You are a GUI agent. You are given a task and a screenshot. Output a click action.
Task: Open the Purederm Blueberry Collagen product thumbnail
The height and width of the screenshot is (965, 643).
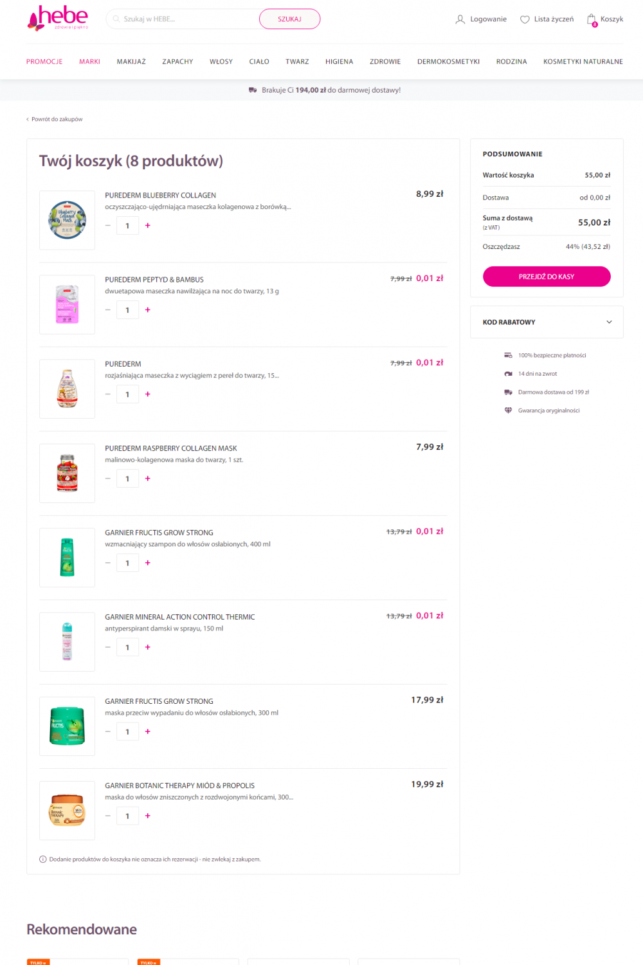(67, 220)
